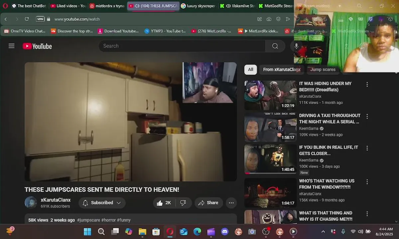Open Microsoft Edge from the taskbar
The height and width of the screenshot is (239, 399).
coord(198,231)
